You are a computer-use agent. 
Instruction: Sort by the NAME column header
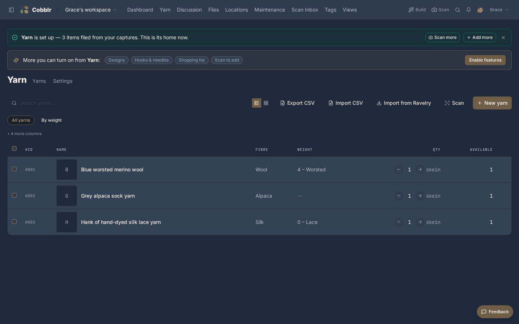pyautogui.click(x=61, y=150)
